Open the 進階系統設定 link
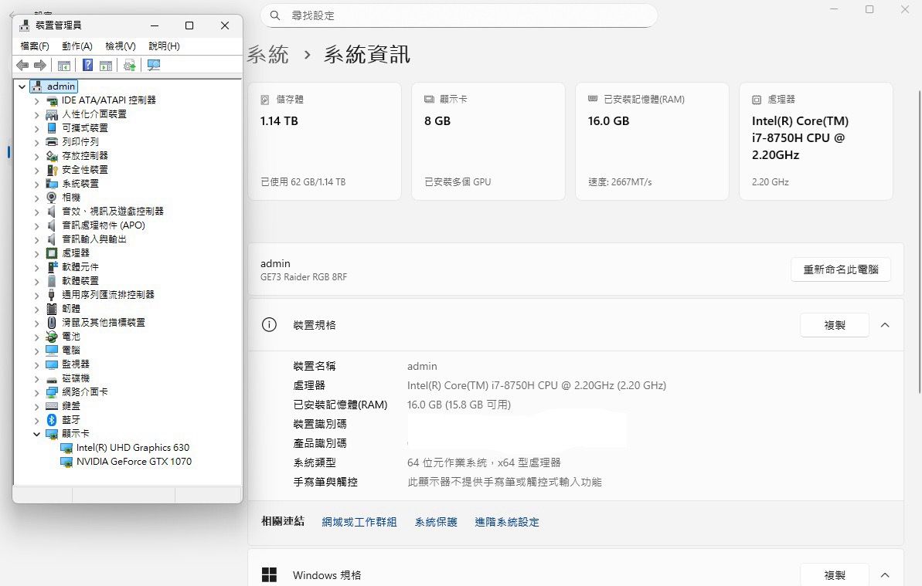The width and height of the screenshot is (922, 586). pos(507,523)
